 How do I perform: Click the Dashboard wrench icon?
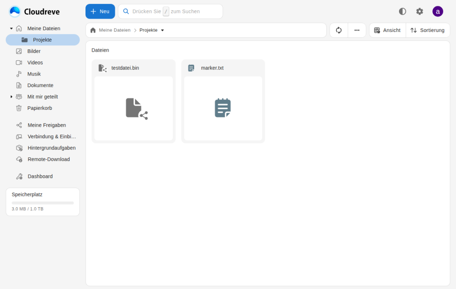19,177
